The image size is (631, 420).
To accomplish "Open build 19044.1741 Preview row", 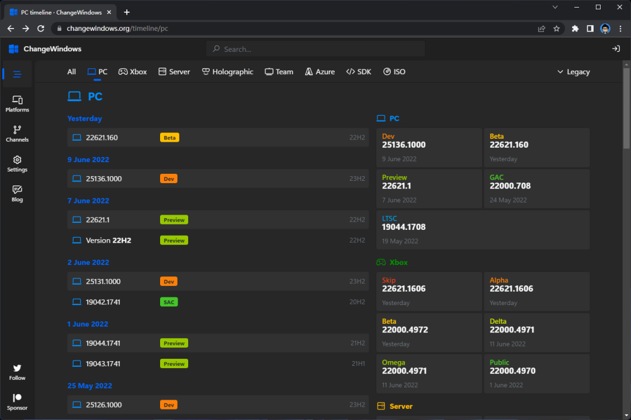I will [x=218, y=343].
